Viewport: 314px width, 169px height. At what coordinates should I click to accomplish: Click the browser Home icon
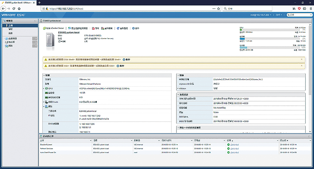[x=19, y=8]
